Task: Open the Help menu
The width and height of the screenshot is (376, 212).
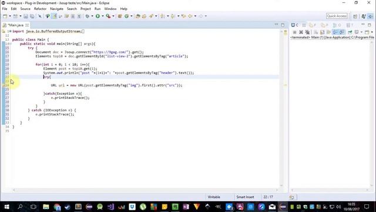Action: click(124, 9)
